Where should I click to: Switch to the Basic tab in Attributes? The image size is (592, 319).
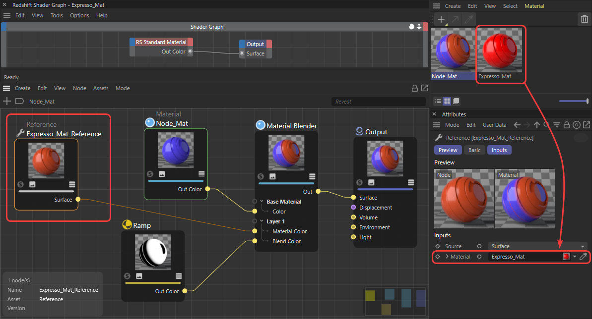(474, 150)
